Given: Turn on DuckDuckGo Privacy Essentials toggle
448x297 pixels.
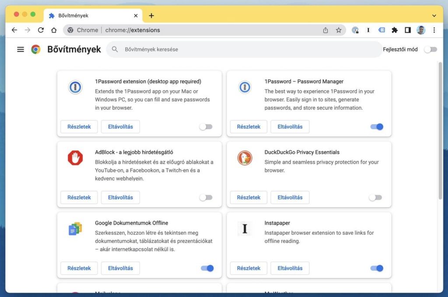Looking at the screenshot, I should coord(375,197).
